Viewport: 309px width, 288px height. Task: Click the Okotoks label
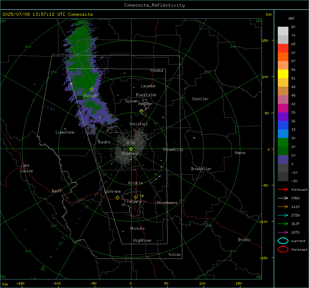tap(137, 228)
